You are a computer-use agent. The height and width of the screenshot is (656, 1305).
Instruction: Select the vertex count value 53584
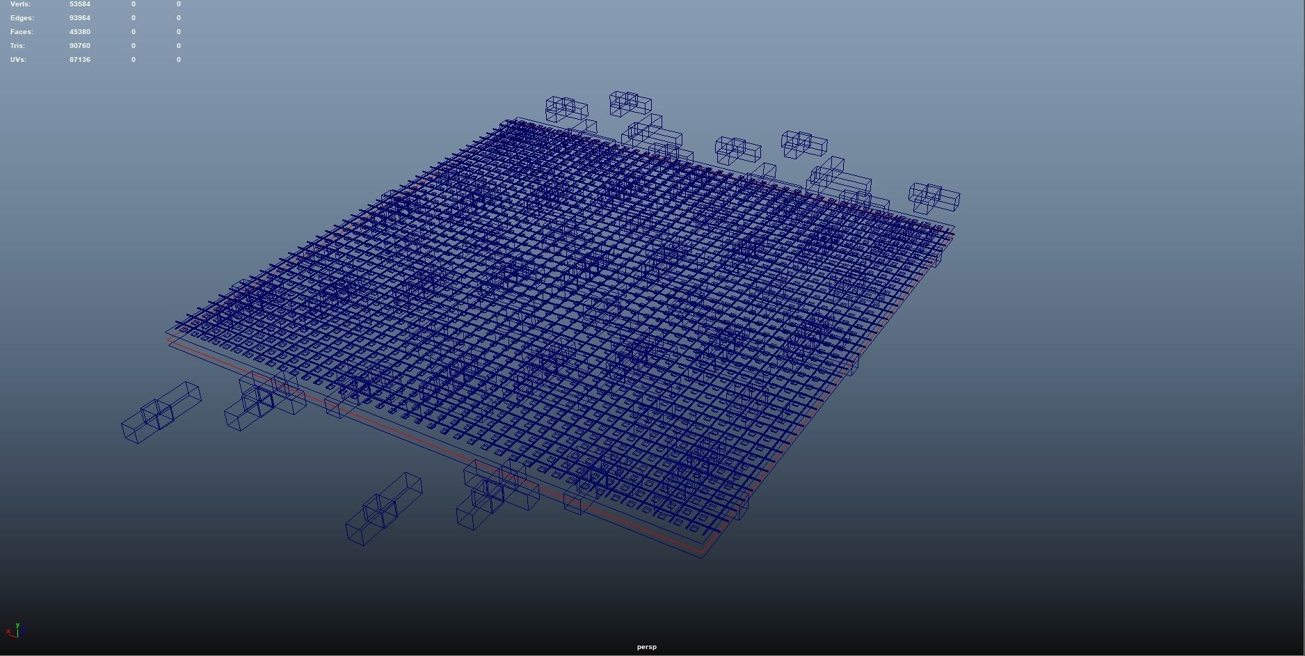point(80,4)
